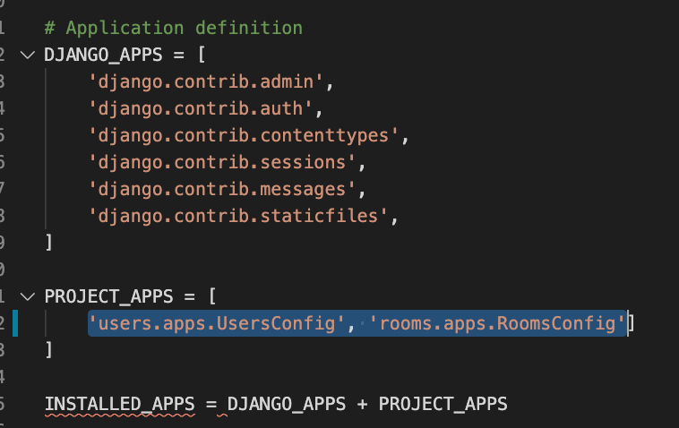Click 'django.contrib.admin' string

pos(206,81)
